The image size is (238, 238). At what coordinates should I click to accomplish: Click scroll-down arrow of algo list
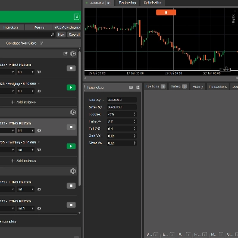point(80,212)
